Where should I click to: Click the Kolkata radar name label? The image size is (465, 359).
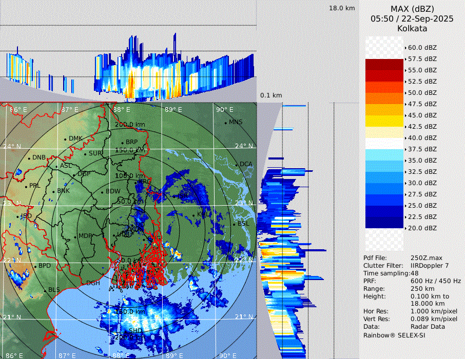pyautogui.click(x=412, y=28)
